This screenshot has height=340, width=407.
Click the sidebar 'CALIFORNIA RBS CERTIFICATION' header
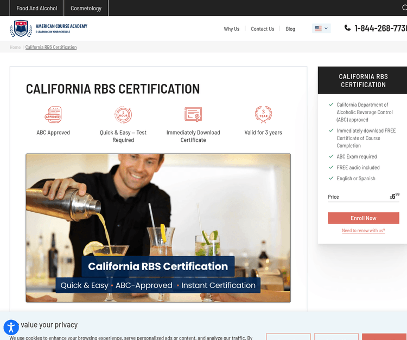pos(363,81)
